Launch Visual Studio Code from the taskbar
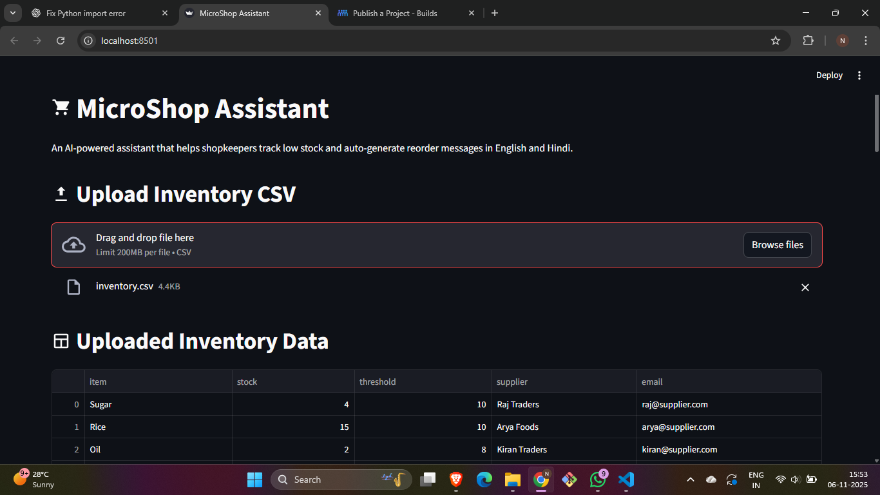Image resolution: width=880 pixels, height=495 pixels. (626, 480)
